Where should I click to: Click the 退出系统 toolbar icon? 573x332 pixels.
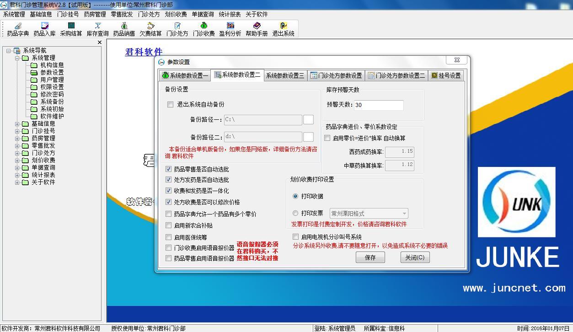[283, 29]
